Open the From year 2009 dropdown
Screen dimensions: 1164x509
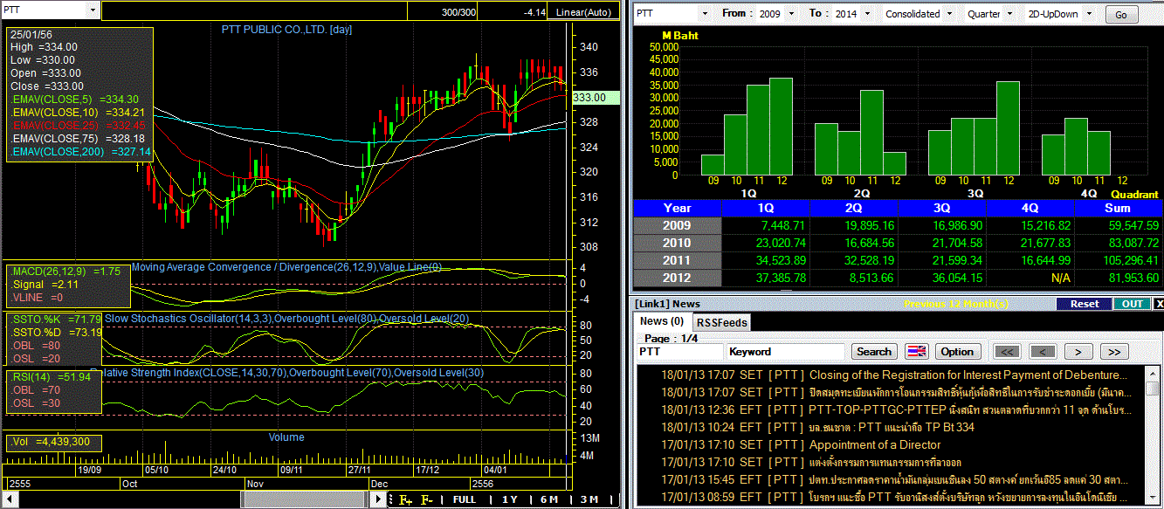pos(791,14)
